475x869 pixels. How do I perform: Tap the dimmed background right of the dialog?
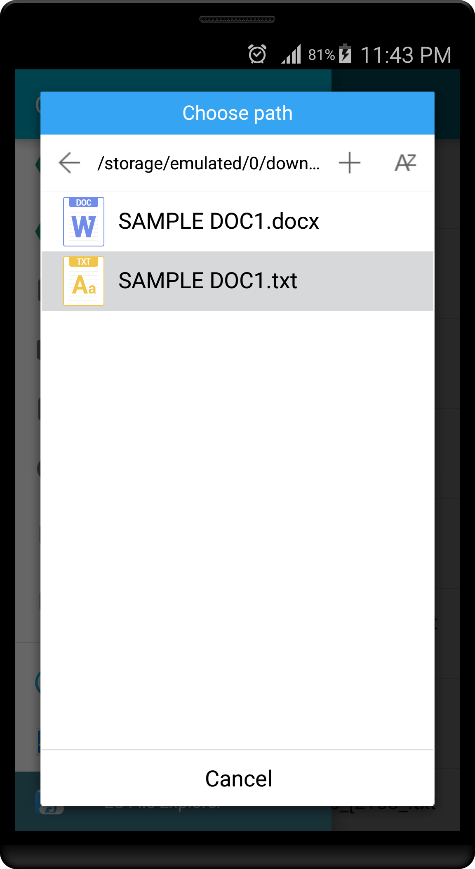[447, 454]
